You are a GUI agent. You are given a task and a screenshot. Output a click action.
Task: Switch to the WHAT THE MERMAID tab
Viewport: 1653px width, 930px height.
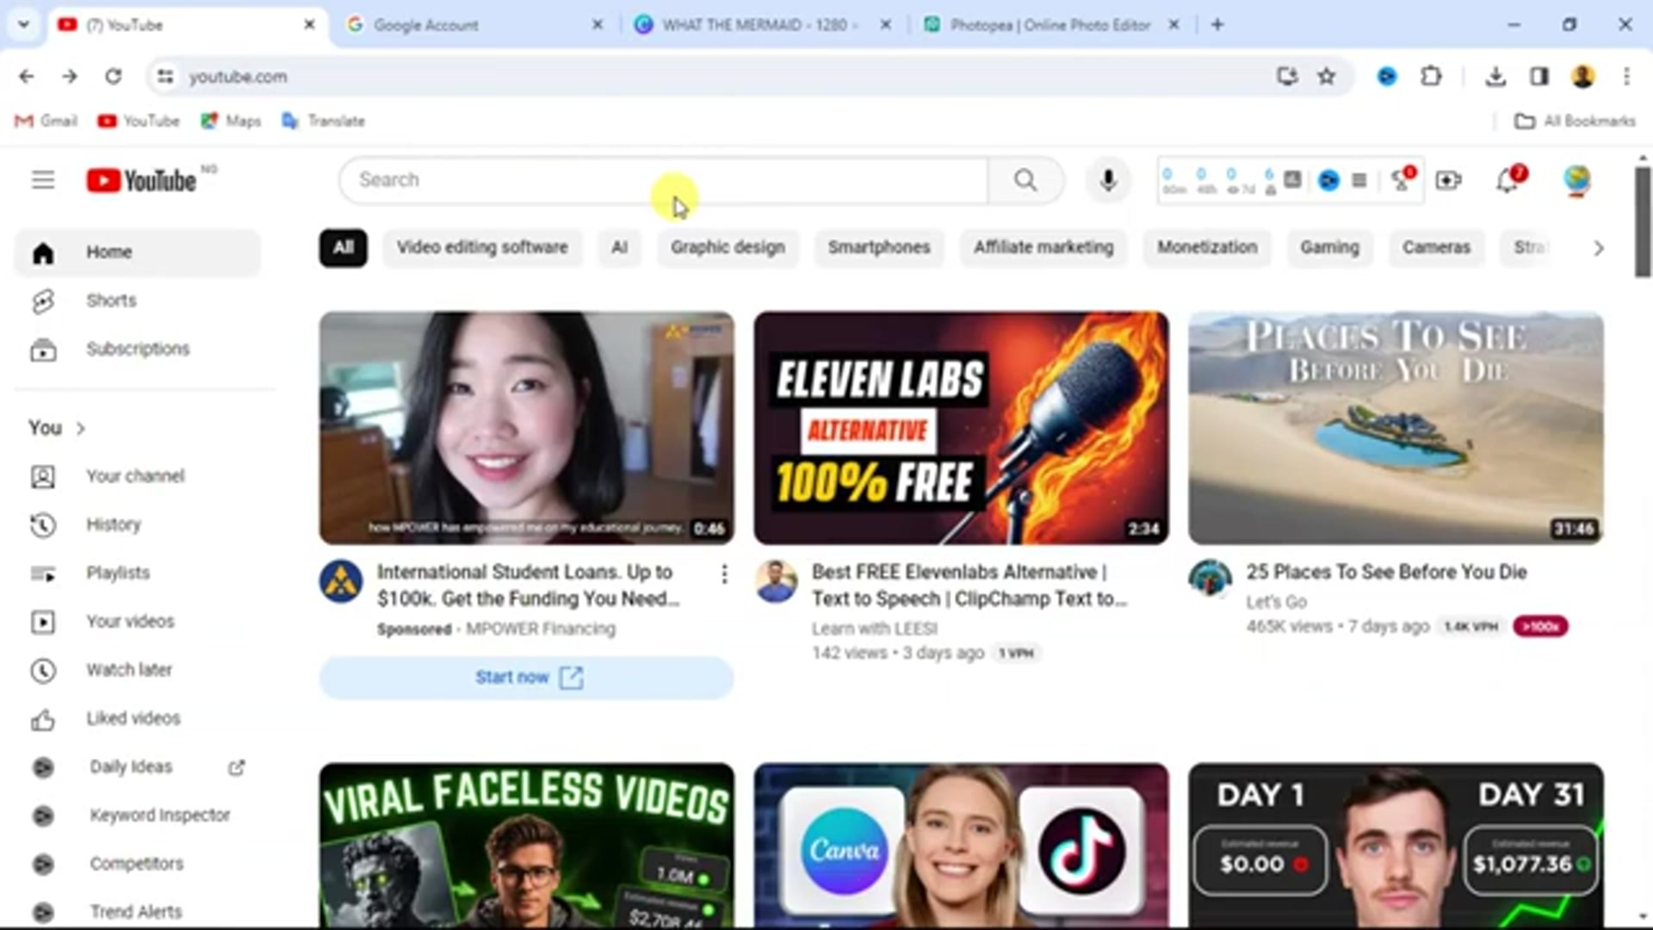762,25
